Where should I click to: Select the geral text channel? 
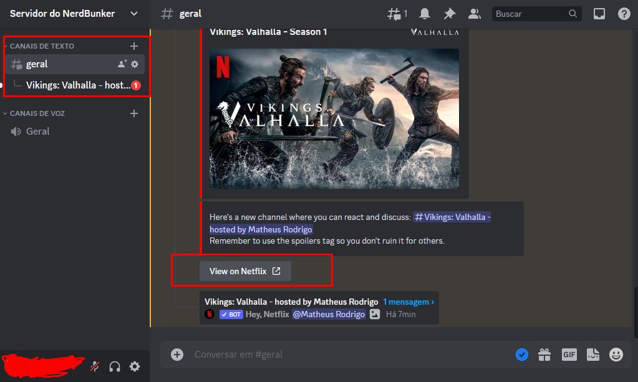point(37,64)
